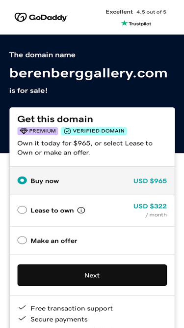The height and width of the screenshot is (328, 184).
Task: Select the Buy now radio button
Action: [x=22, y=180]
